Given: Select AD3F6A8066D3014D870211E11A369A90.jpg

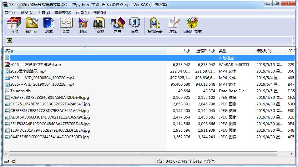Looking at the screenshot, I should [x=50, y=117].
